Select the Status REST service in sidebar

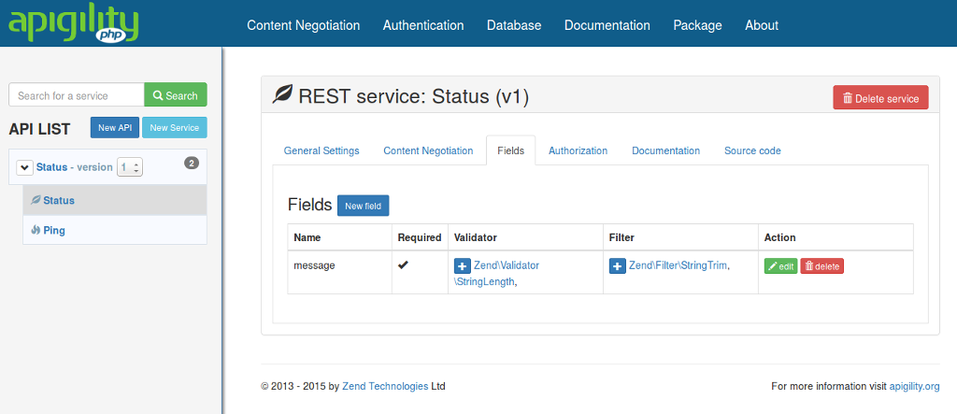(115, 200)
